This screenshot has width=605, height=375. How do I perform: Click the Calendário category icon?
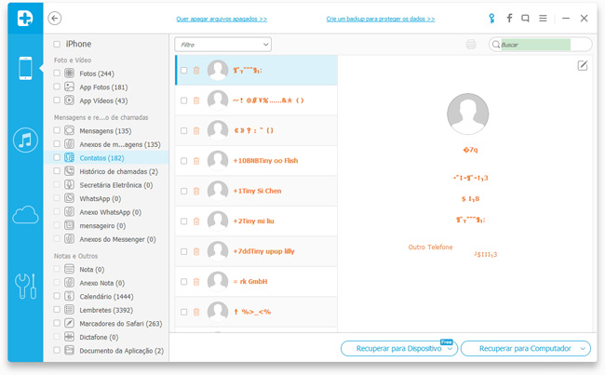70,296
